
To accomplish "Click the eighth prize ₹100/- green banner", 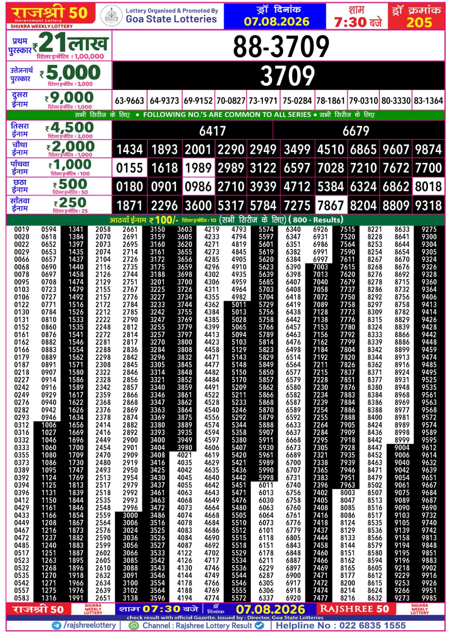I will coord(225,220).
